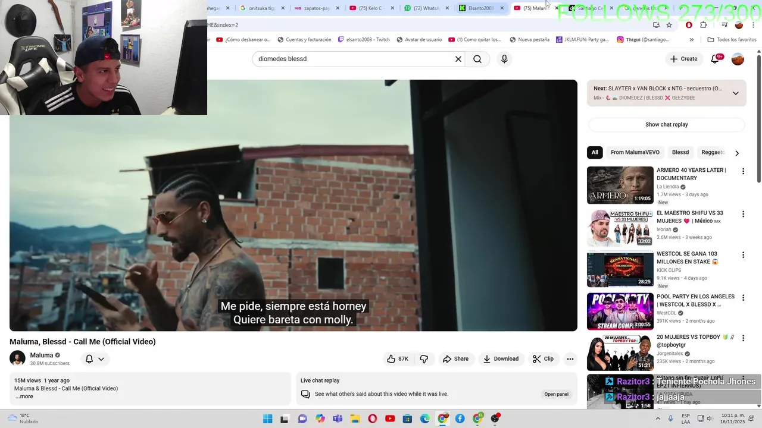Switch to the zapatos-pay browser tab
Screen dimensions: 762x428
pos(317,8)
